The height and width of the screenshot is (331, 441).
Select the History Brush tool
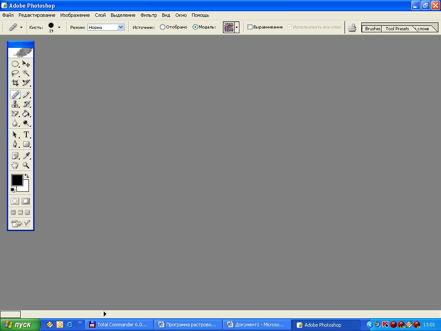click(26, 104)
